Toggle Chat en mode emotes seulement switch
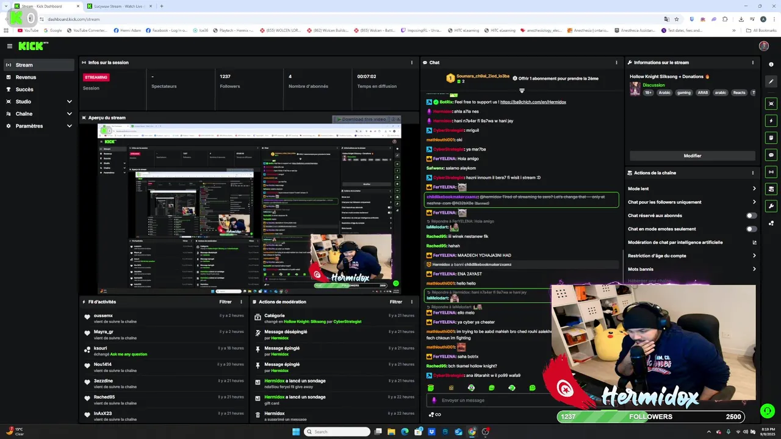The width and height of the screenshot is (781, 439). coord(752,229)
